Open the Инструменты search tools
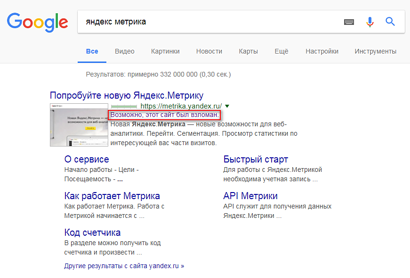Image resolution: width=410 pixels, height=278 pixels. click(x=375, y=51)
